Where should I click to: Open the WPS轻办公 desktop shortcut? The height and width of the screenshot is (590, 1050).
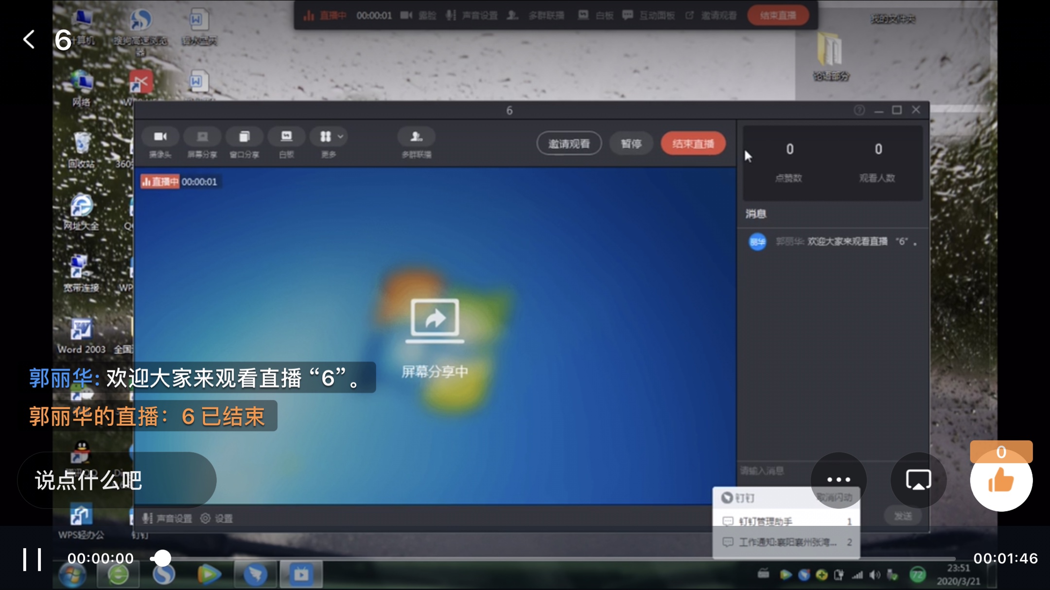coord(81,522)
